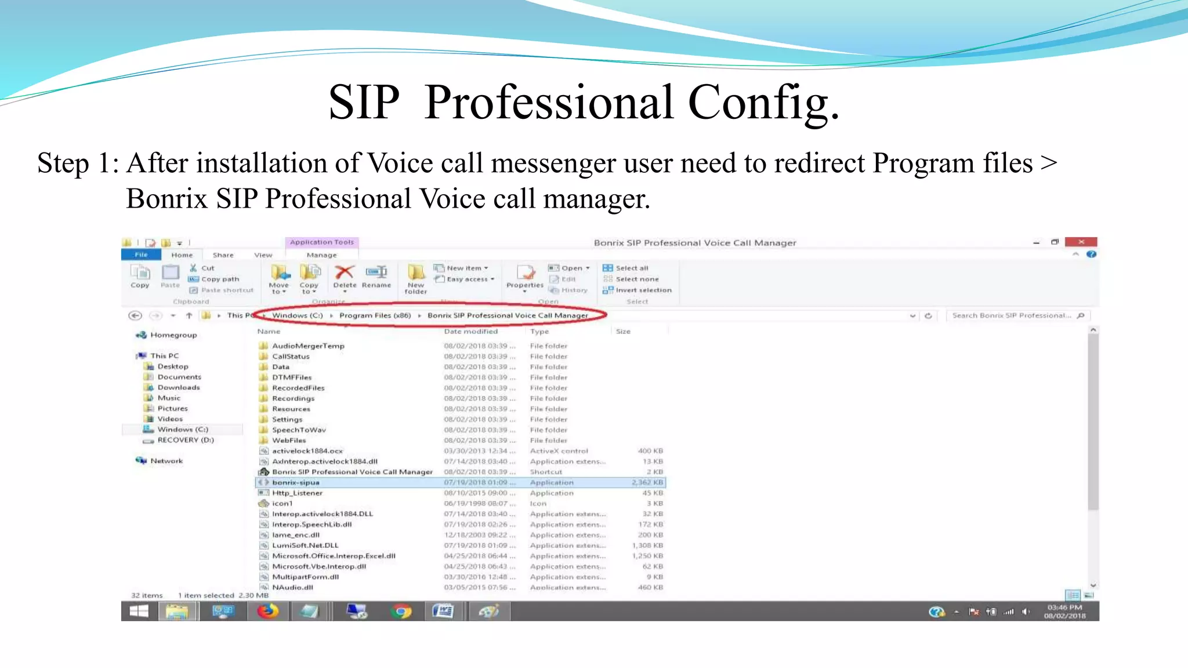Switch to the Share ribbon tab
1188x668 pixels.
point(223,255)
